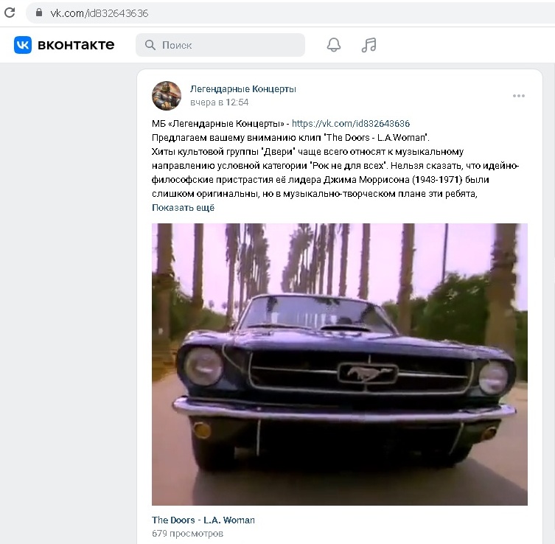Open the Легендарные Концерты author name link
The height and width of the screenshot is (544, 555).
(x=242, y=89)
